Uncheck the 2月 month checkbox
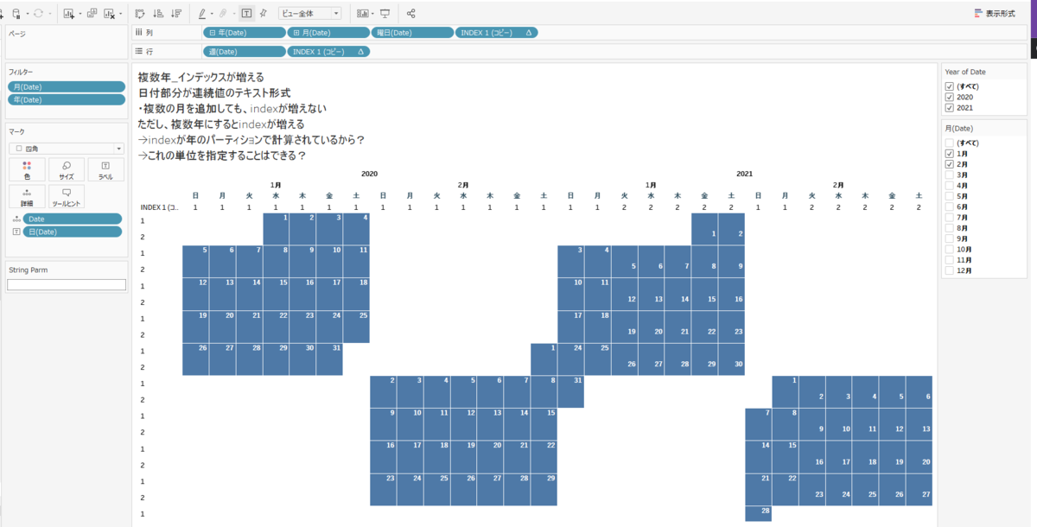Image resolution: width=1037 pixels, height=527 pixels. [x=950, y=164]
